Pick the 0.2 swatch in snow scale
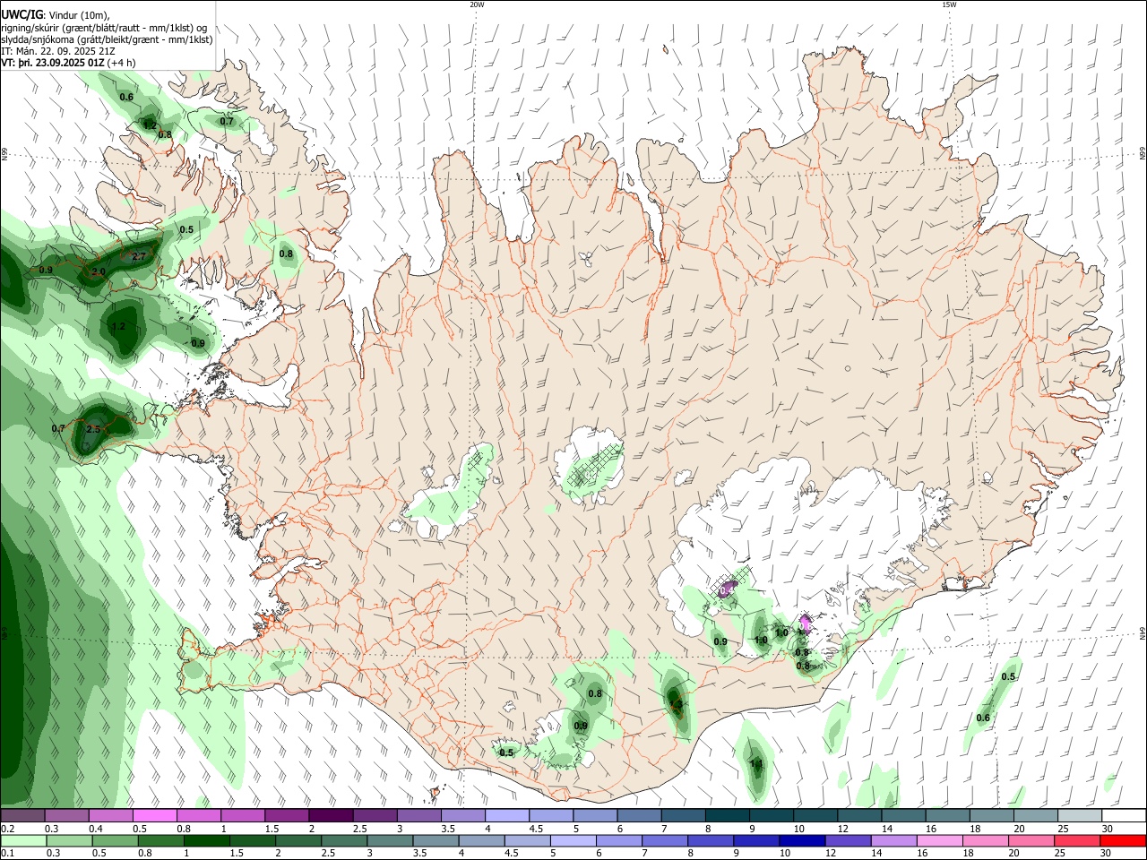 point(22,815)
